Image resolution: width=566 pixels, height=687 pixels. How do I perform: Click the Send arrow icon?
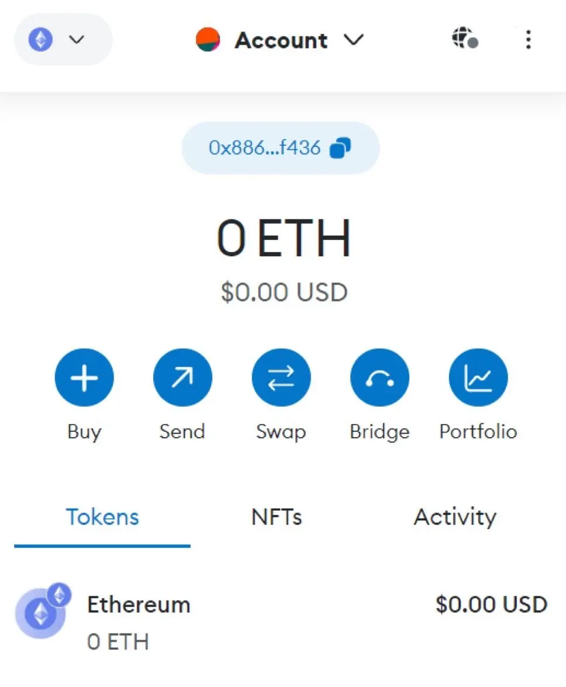pyautogui.click(x=182, y=377)
